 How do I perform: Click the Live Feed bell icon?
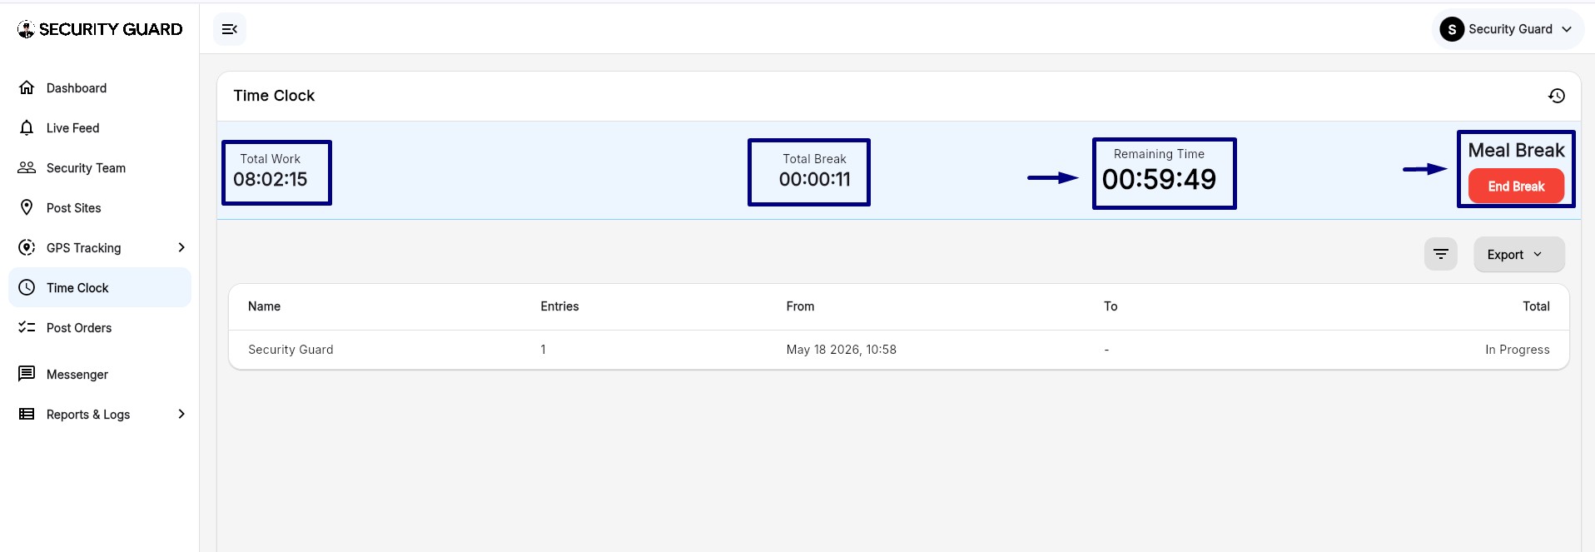coord(27,127)
